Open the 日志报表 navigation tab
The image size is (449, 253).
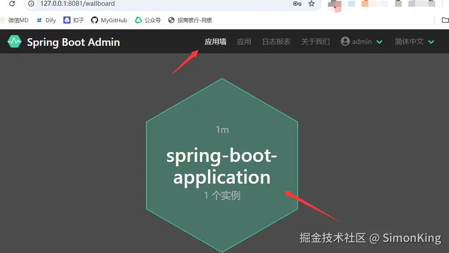click(x=276, y=42)
